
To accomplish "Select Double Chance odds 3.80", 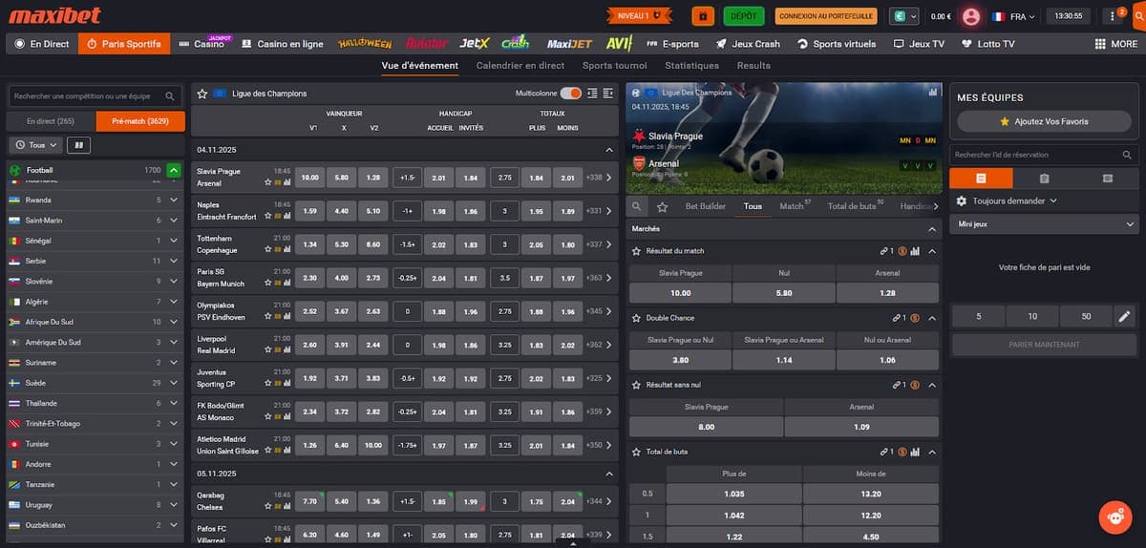I will [x=680, y=360].
